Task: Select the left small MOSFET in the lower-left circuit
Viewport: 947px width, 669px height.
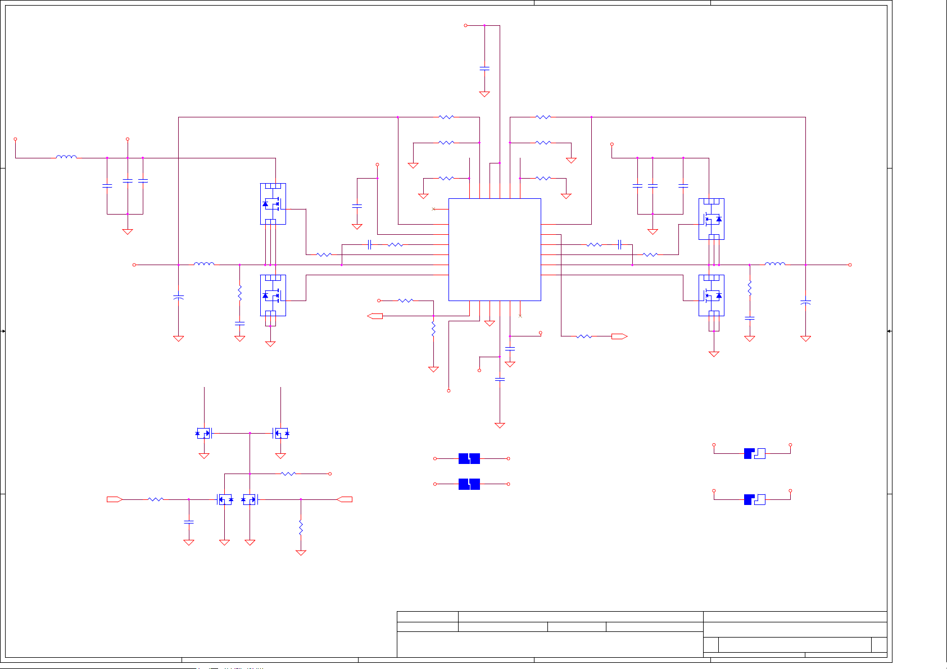Action: click(204, 433)
